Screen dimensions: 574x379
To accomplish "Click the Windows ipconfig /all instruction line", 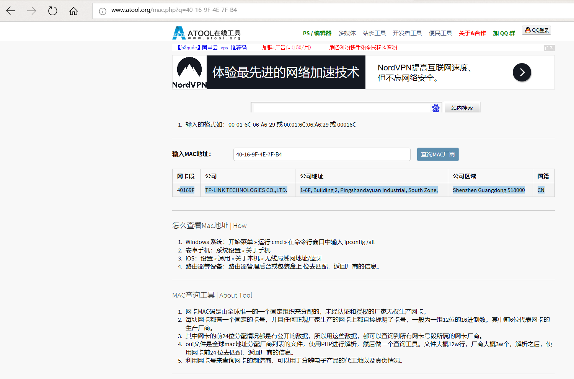I will pos(280,242).
